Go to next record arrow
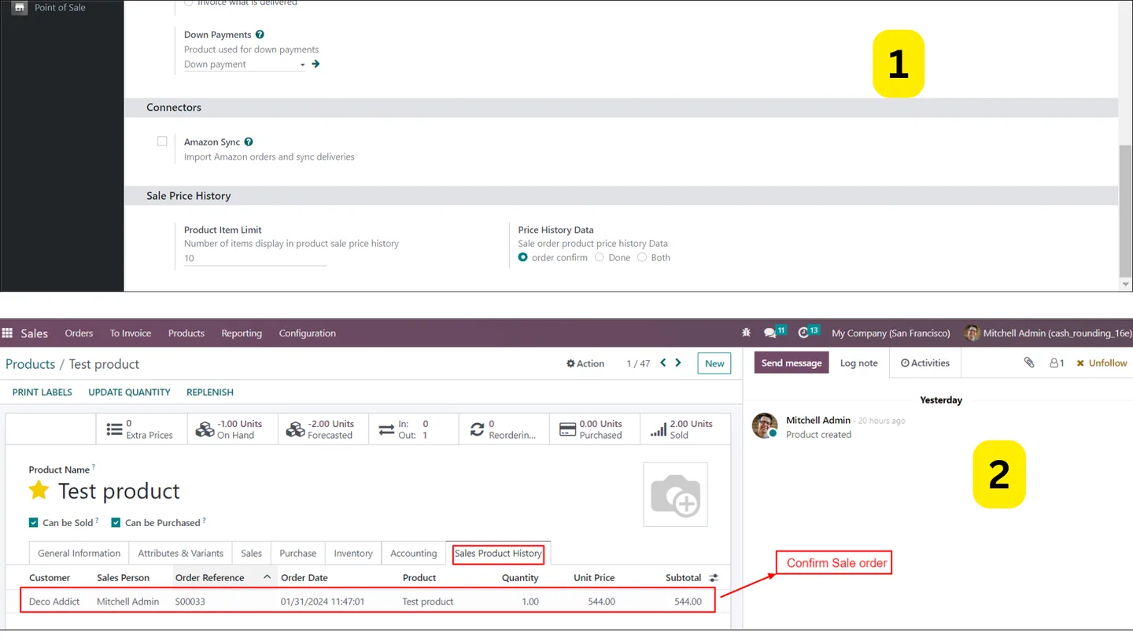The height and width of the screenshot is (637, 1133). point(678,363)
